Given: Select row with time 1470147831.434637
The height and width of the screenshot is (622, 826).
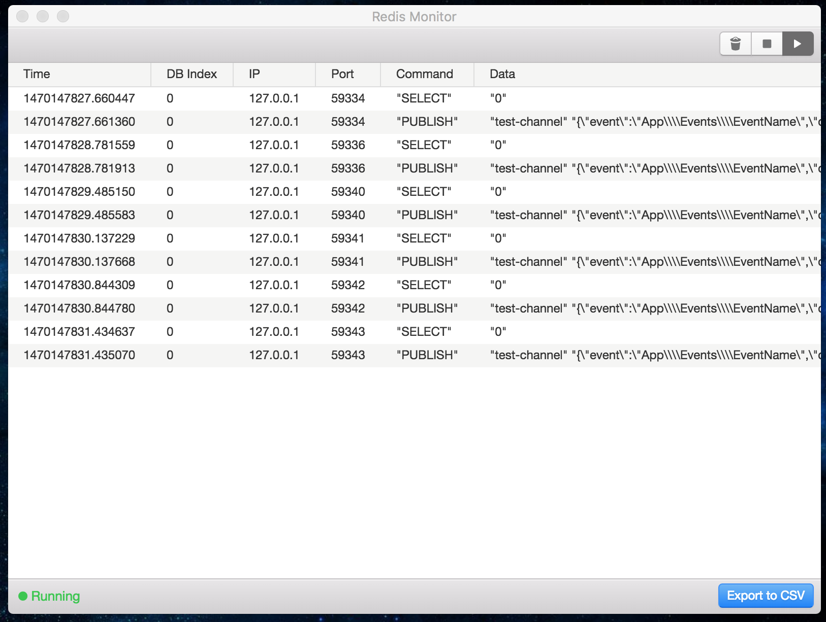Looking at the screenshot, I should pyautogui.click(x=415, y=332).
